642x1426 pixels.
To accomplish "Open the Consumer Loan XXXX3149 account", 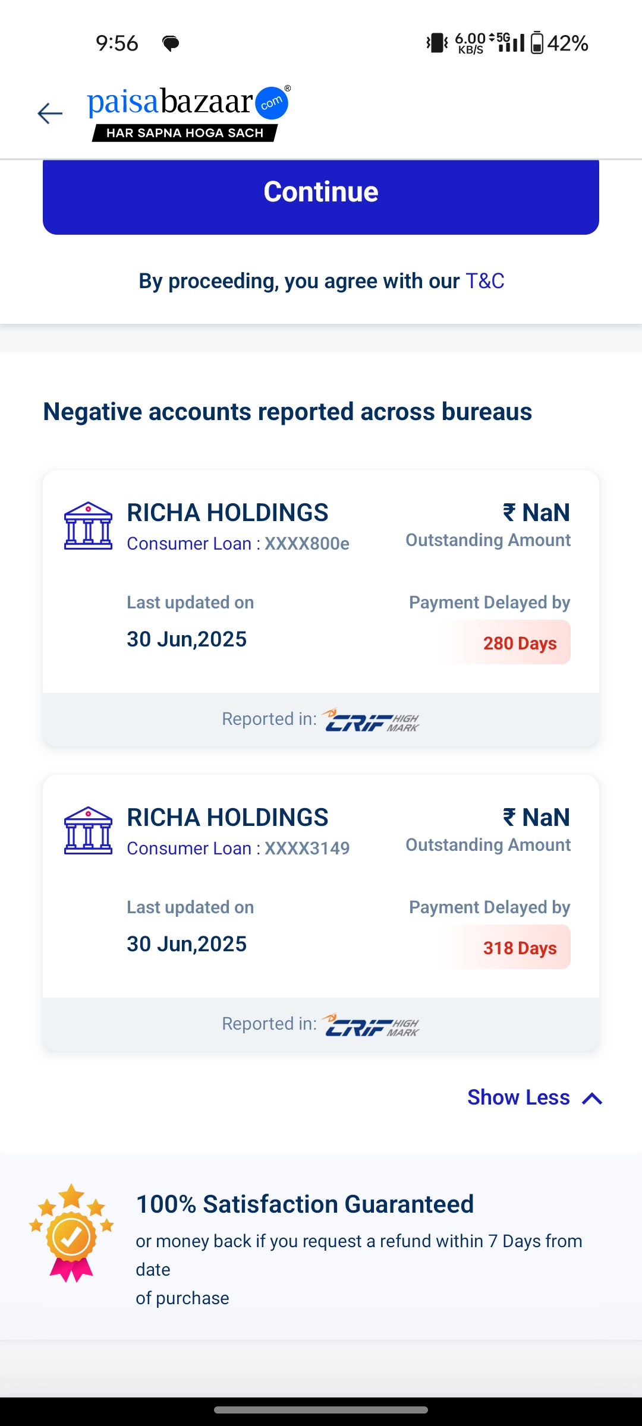I will click(238, 848).
